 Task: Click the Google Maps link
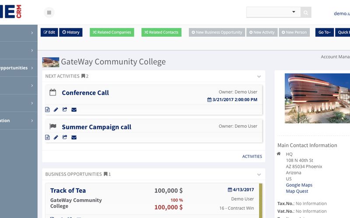299,185
